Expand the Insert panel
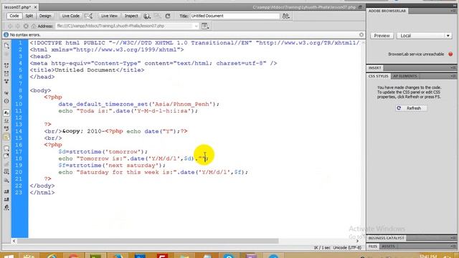 (374, 68)
